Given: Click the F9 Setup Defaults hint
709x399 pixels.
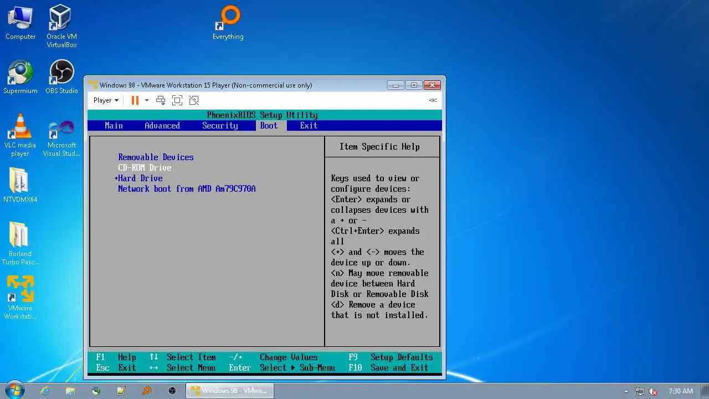Looking at the screenshot, I should click(391, 357).
